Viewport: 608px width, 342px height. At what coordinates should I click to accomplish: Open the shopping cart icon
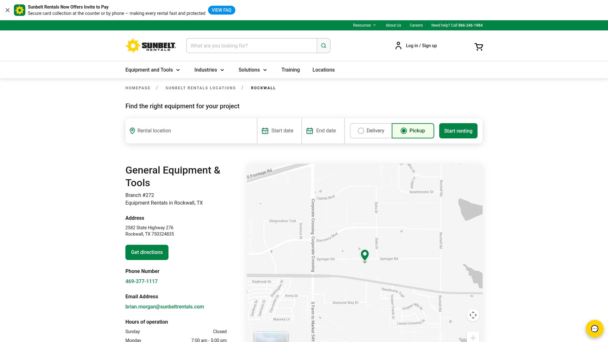(x=478, y=47)
